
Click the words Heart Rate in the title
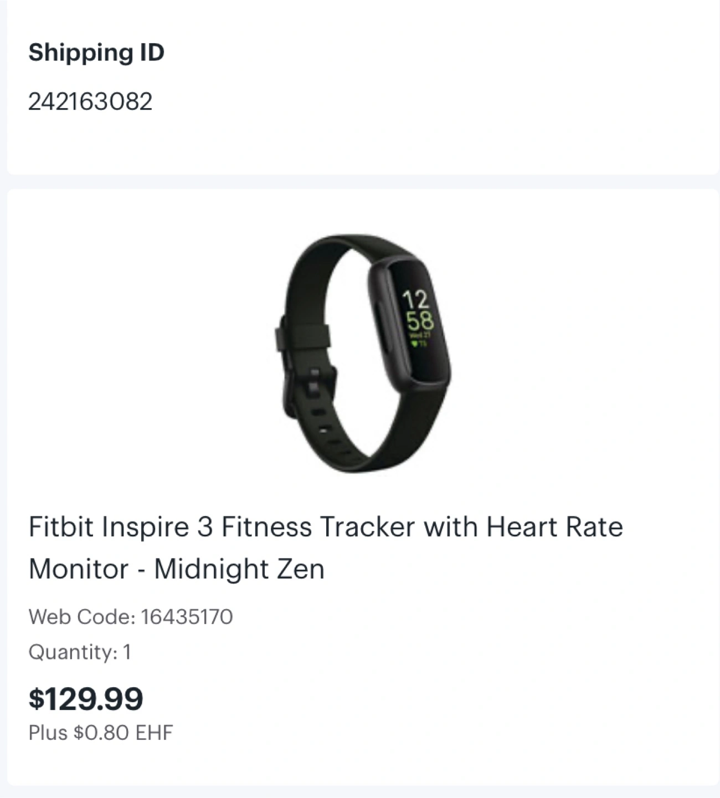pos(554,526)
